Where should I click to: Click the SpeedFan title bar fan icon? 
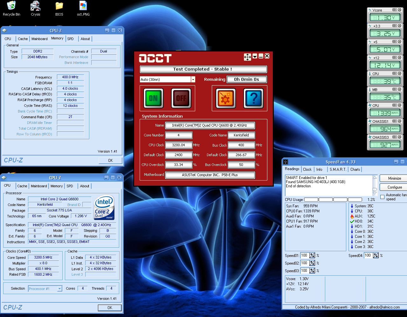point(286,162)
